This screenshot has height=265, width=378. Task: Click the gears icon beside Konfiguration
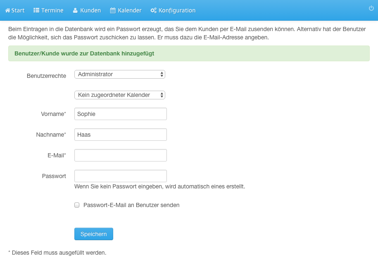click(x=153, y=10)
